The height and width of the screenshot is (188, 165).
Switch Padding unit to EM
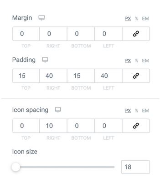pos(145,61)
